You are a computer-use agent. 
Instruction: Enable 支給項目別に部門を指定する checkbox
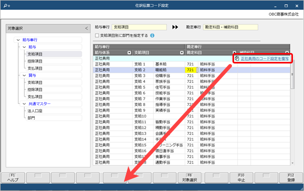click(97, 36)
